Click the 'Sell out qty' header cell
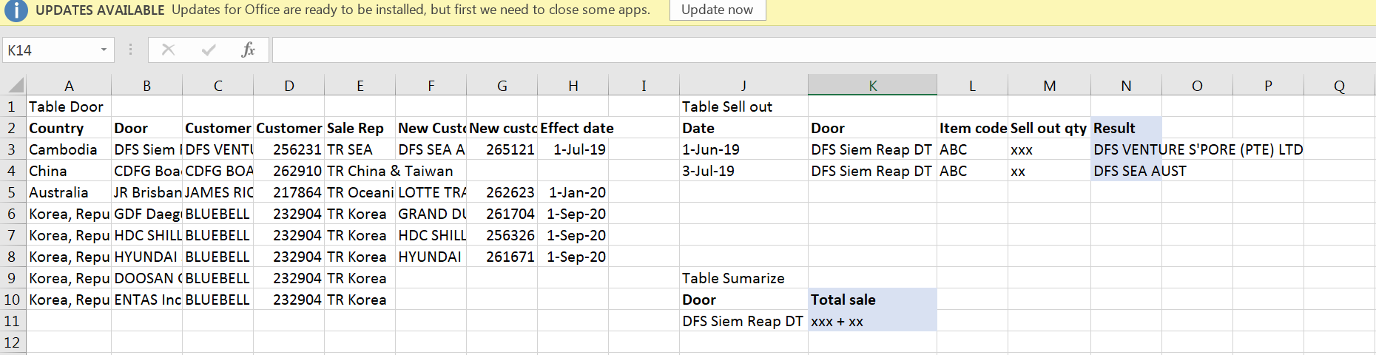Viewport: 1376px width, 355px height. 1049,128
